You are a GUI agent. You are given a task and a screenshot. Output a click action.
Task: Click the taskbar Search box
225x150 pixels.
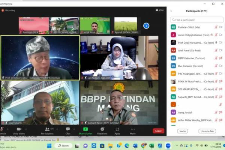tap(63, 146)
